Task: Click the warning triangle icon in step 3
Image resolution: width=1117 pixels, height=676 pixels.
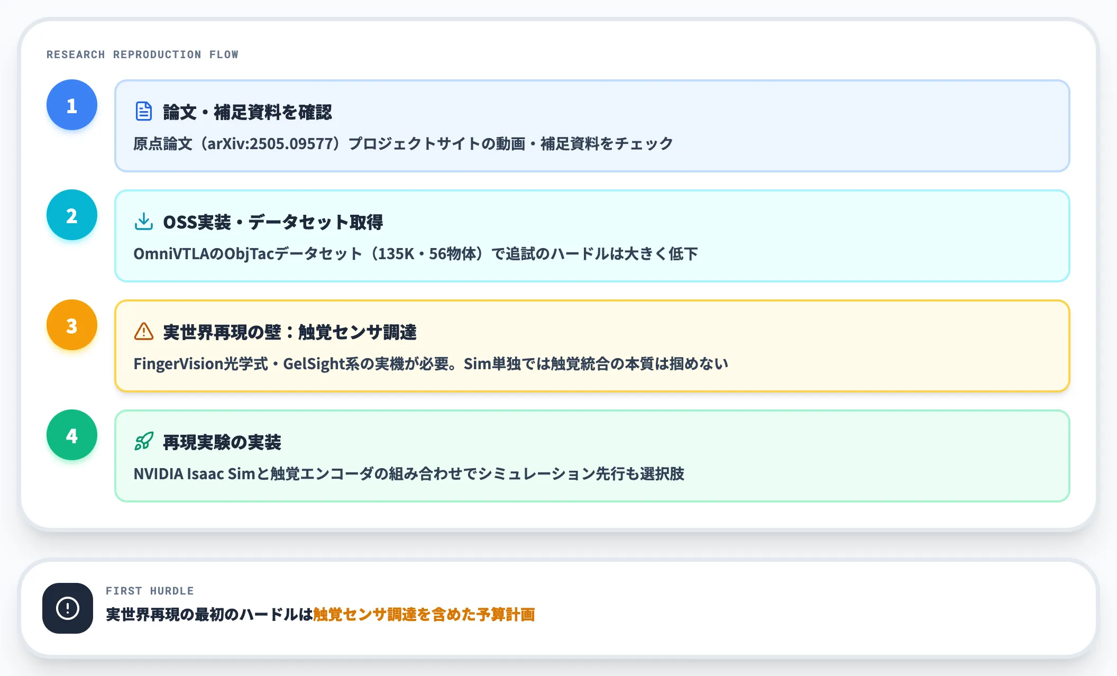Action: (x=143, y=332)
